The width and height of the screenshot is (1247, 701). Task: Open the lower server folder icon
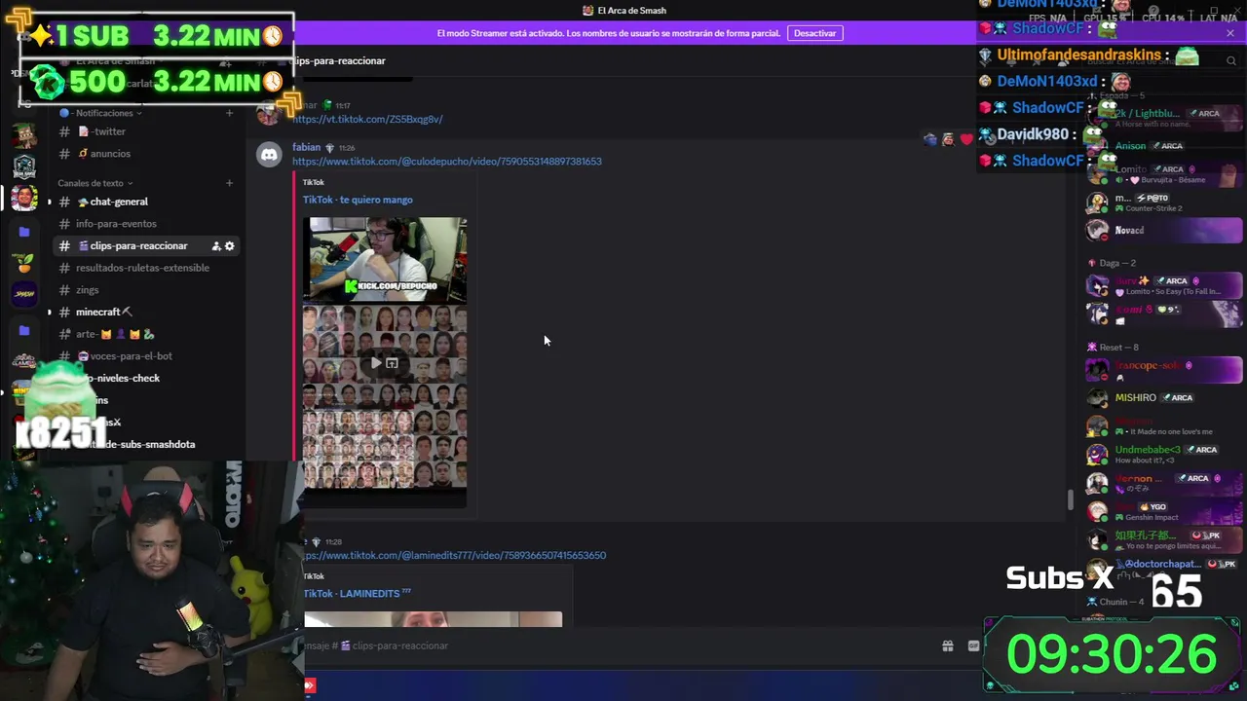click(24, 330)
